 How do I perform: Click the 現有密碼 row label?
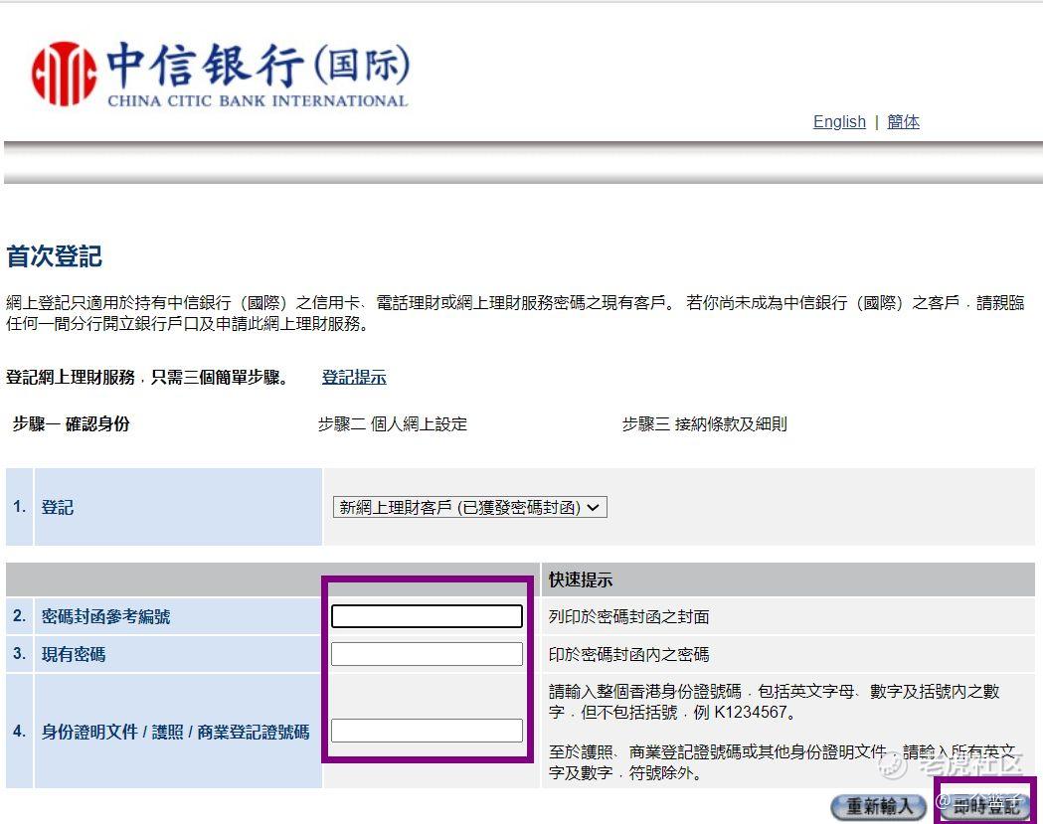pos(74,654)
